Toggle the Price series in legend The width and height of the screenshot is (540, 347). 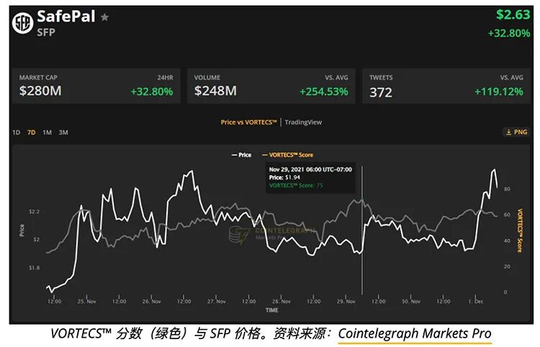[x=241, y=155]
